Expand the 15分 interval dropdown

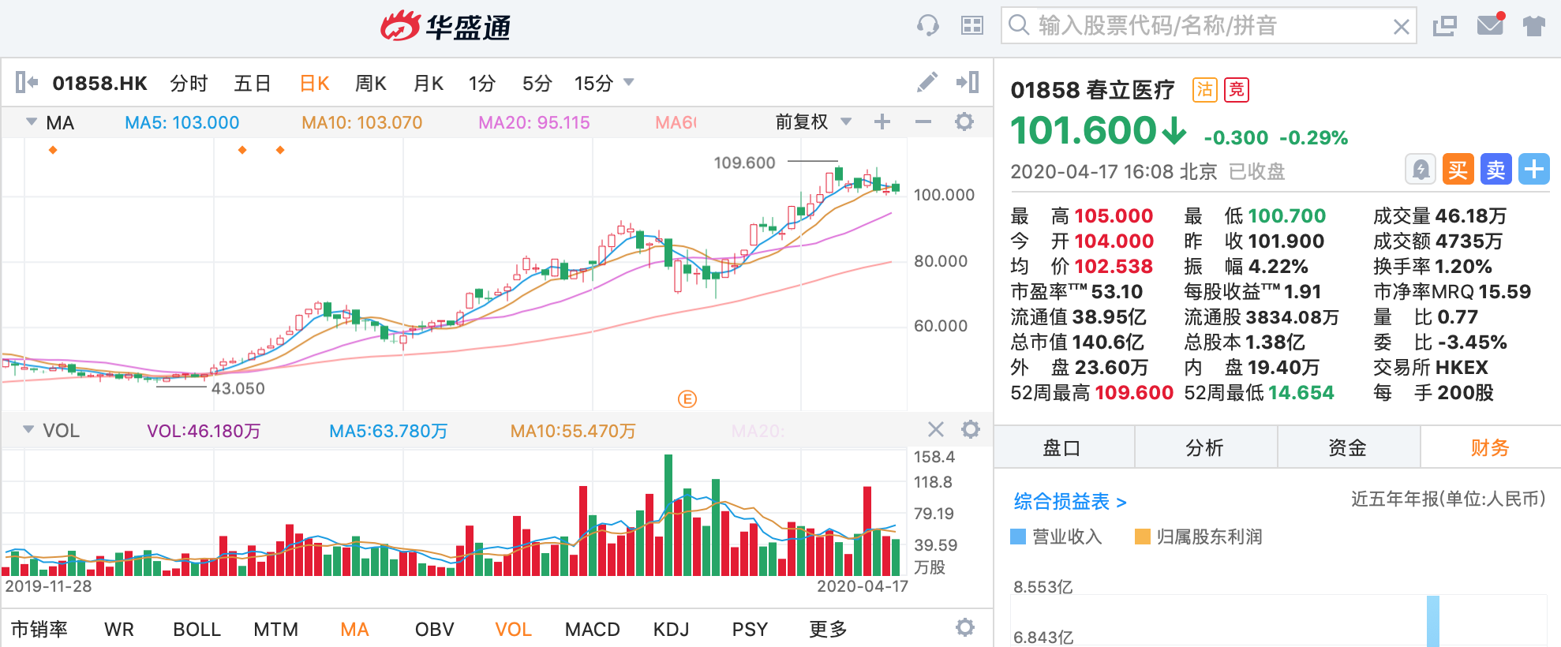tap(629, 82)
